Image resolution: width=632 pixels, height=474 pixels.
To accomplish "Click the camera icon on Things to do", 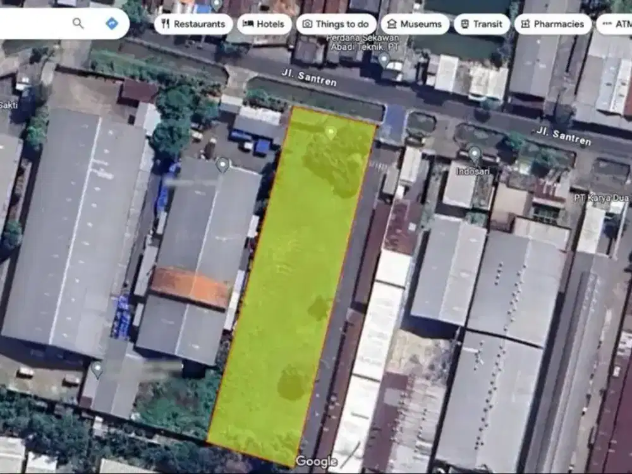I will point(307,24).
